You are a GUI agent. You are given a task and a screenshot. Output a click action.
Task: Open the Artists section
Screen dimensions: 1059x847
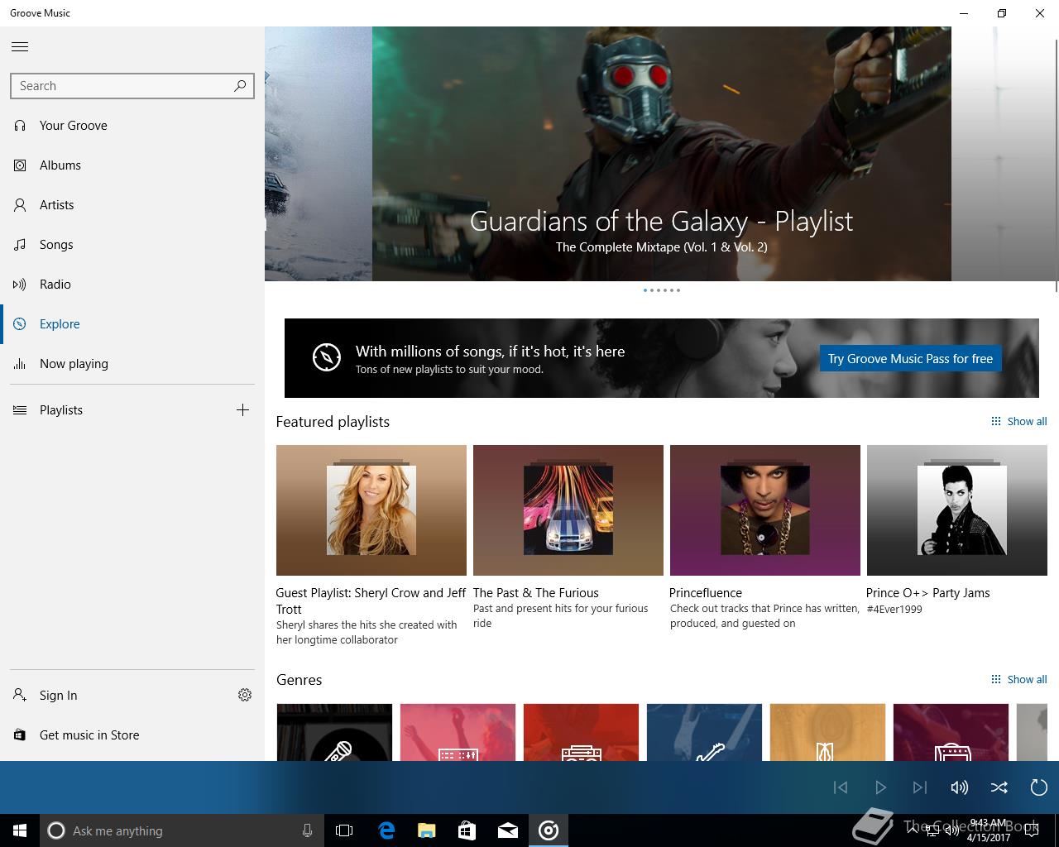click(x=132, y=205)
